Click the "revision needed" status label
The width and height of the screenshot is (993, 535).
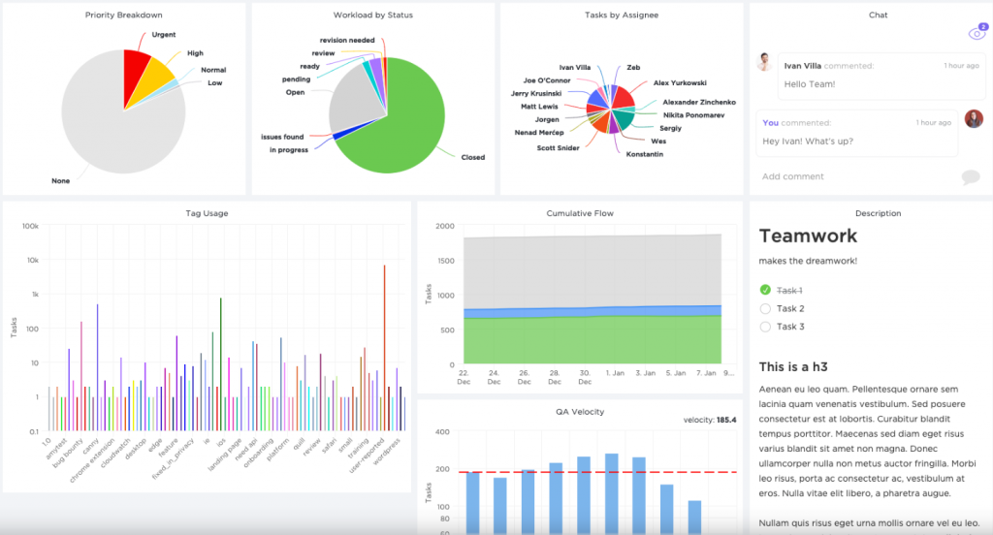pos(347,41)
